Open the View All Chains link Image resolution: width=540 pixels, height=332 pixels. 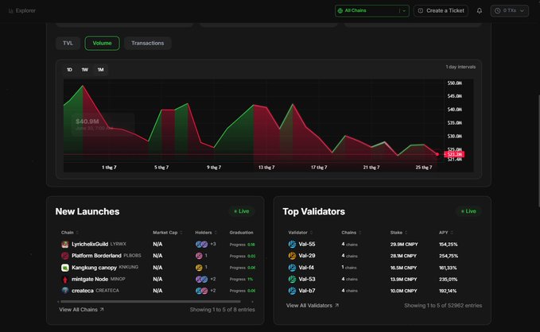(x=81, y=309)
